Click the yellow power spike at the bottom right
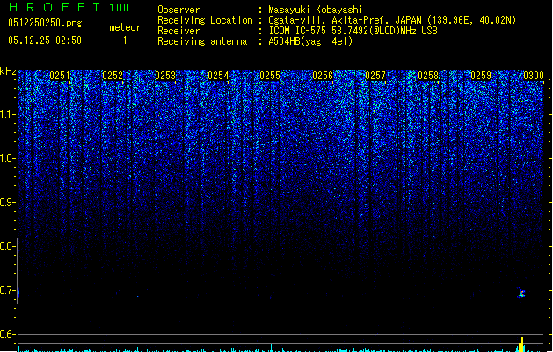Image resolution: width=553 pixels, height=352 pixels. point(520,344)
